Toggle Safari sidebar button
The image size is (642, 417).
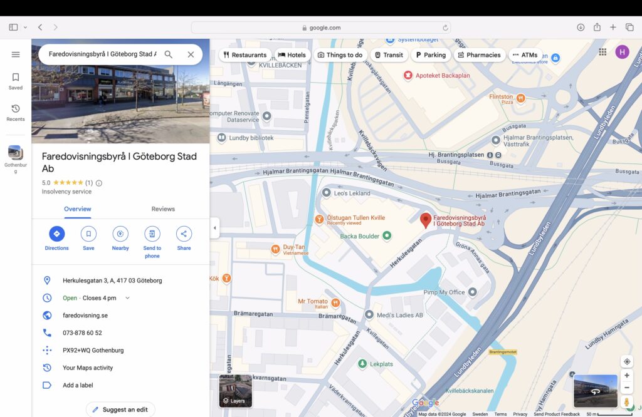point(14,28)
